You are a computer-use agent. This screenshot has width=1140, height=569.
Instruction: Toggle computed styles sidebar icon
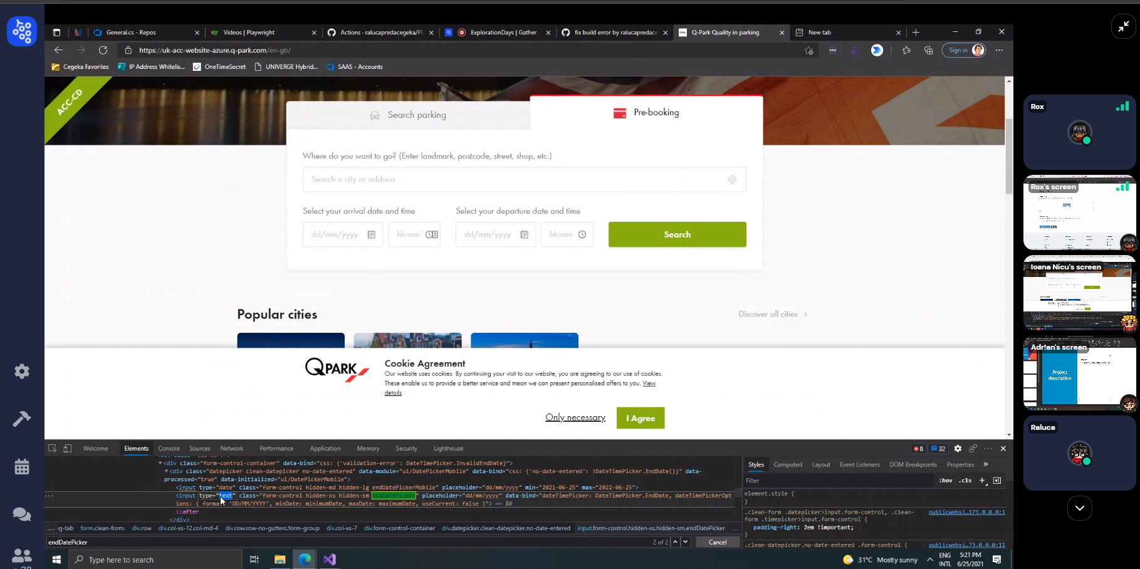pos(997,481)
